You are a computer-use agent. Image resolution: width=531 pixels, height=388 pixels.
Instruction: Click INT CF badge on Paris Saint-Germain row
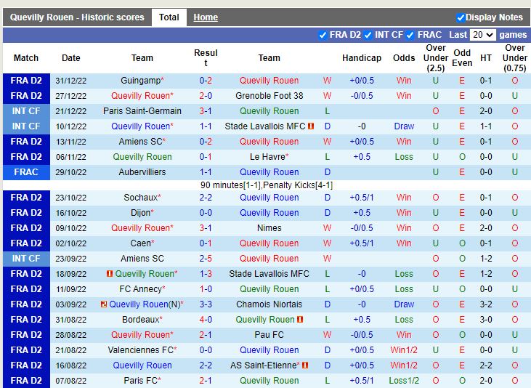[x=26, y=111]
